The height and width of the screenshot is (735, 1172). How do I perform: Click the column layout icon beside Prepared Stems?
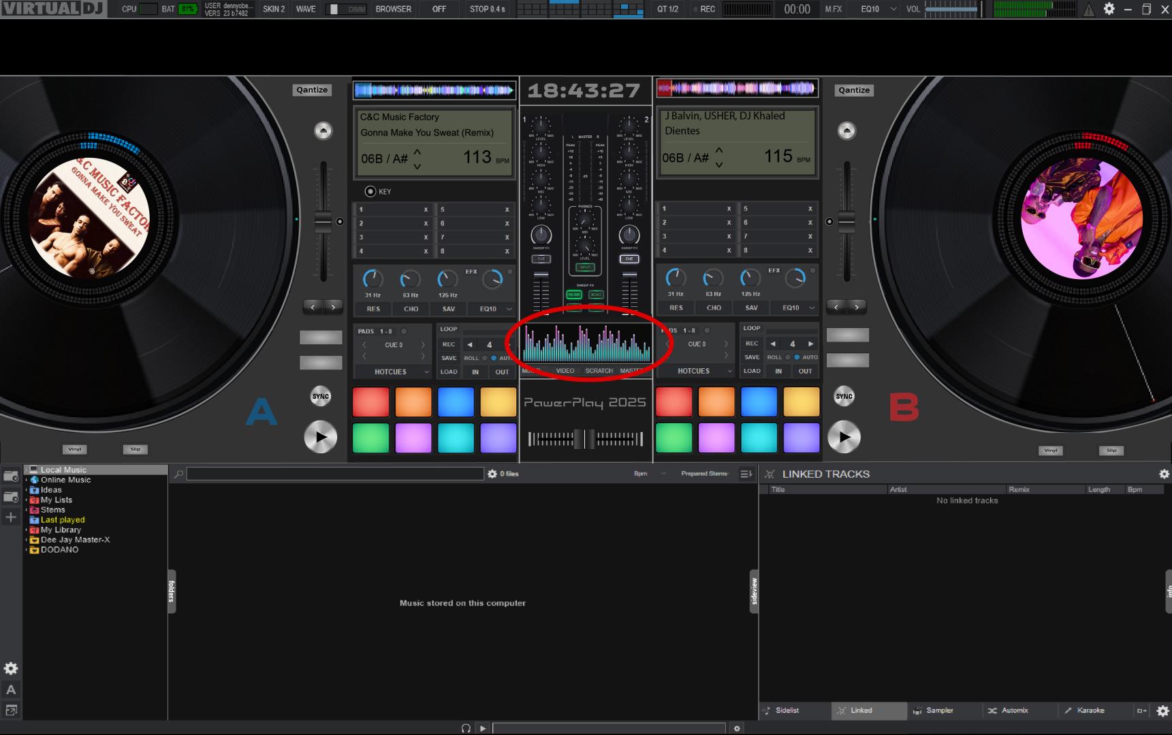pyautogui.click(x=746, y=474)
